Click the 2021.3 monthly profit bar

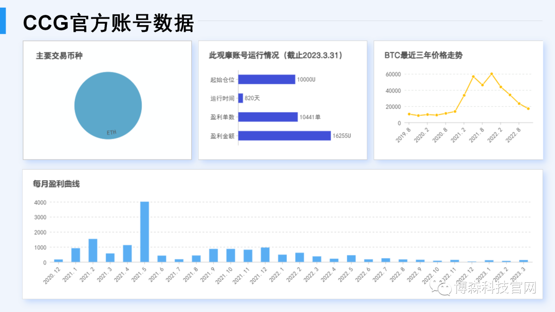click(x=110, y=258)
